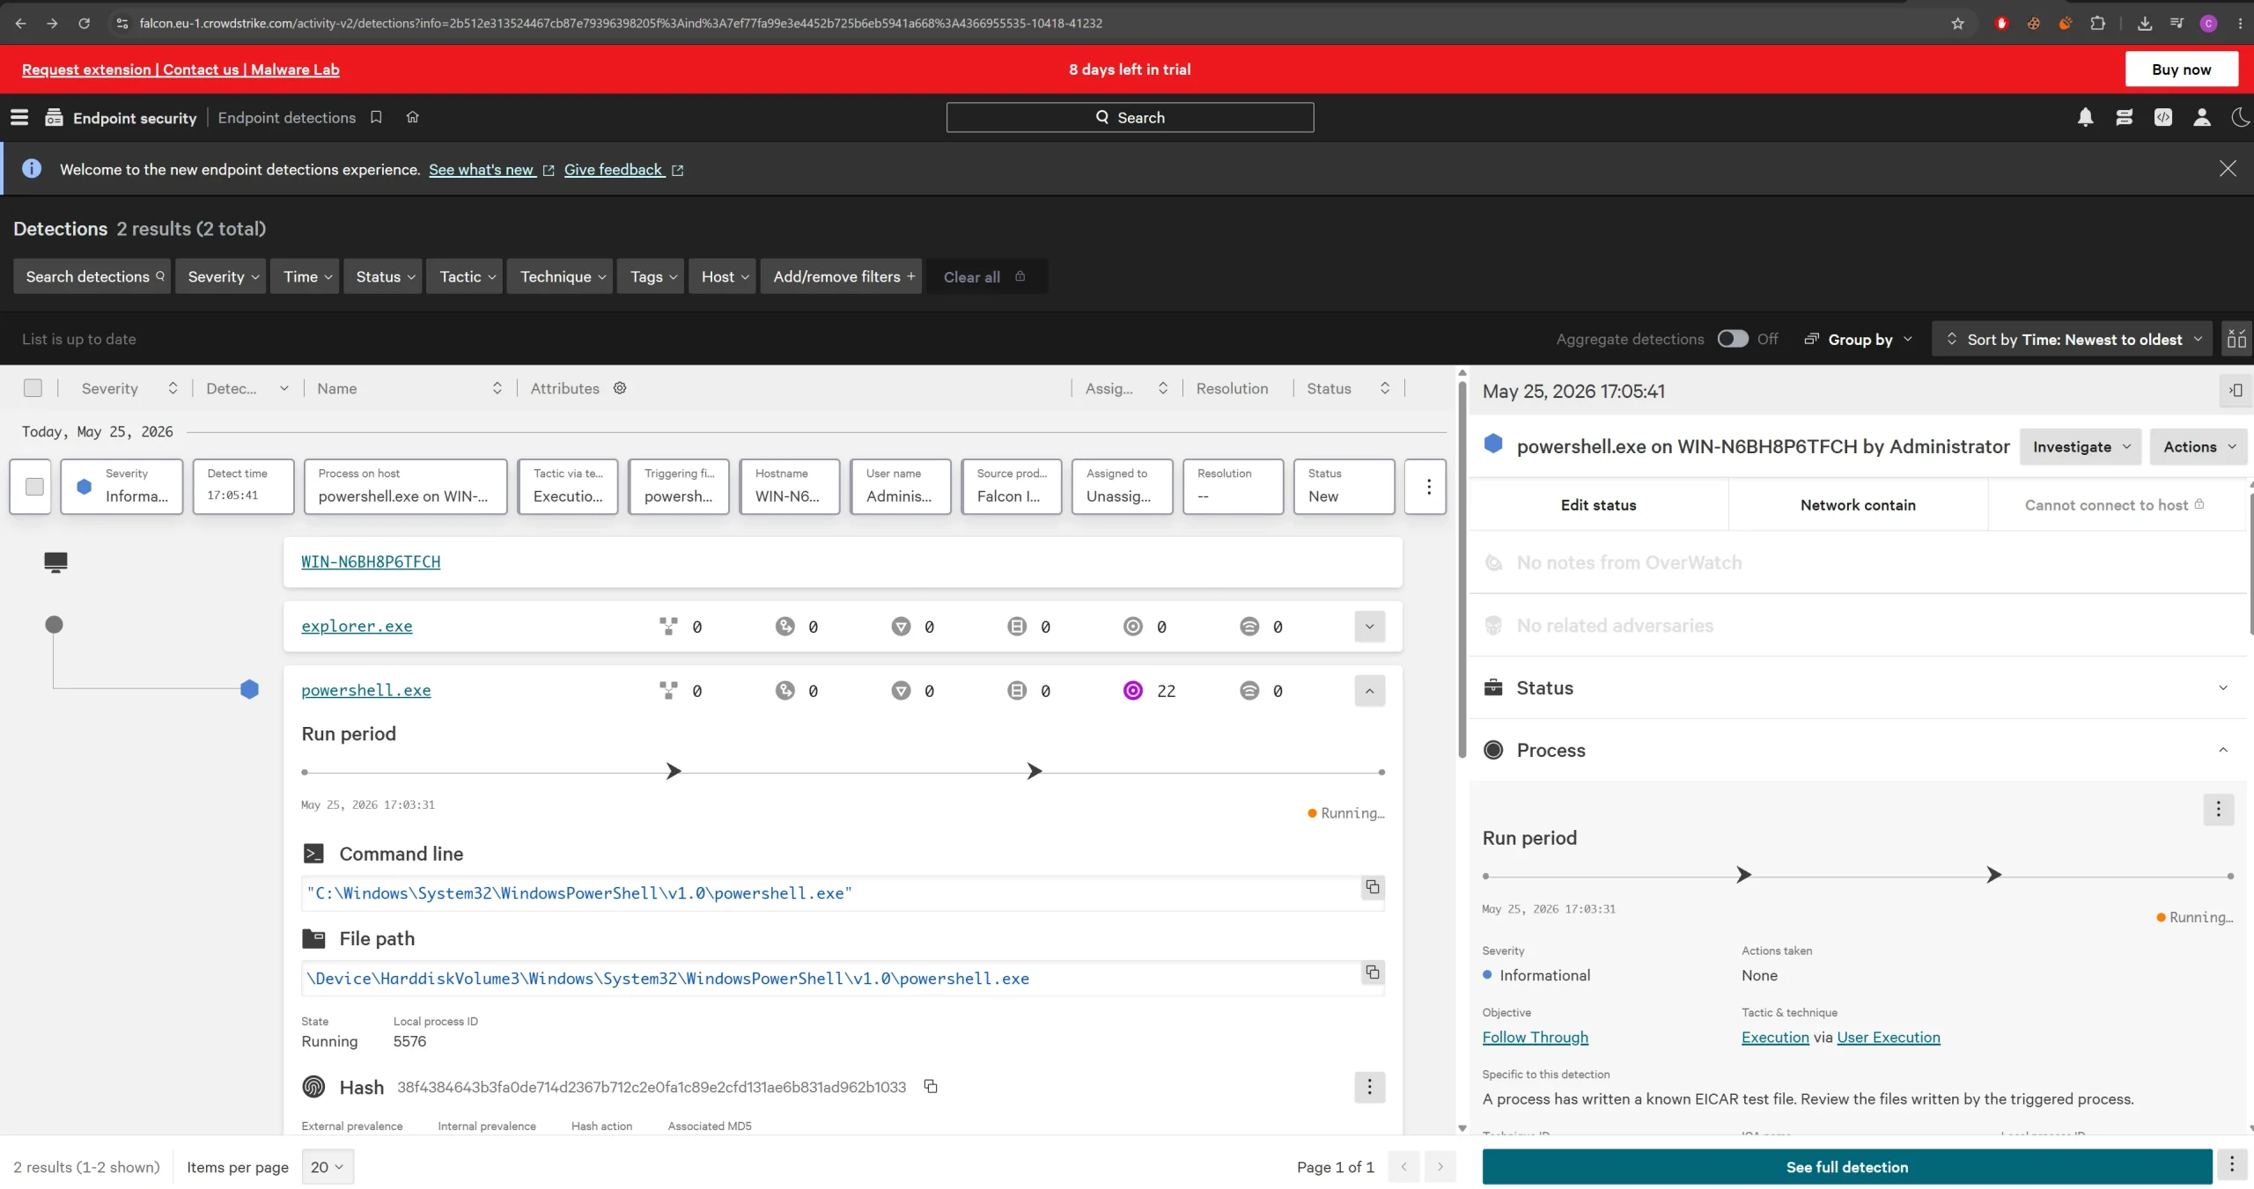2254x1189 pixels.
Task: Open the recent activity stack icon
Action: tap(2124, 117)
